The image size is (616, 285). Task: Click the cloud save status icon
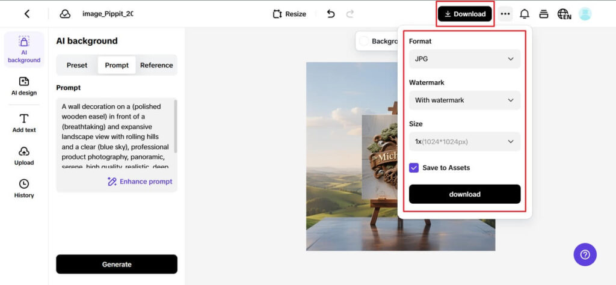(x=65, y=14)
